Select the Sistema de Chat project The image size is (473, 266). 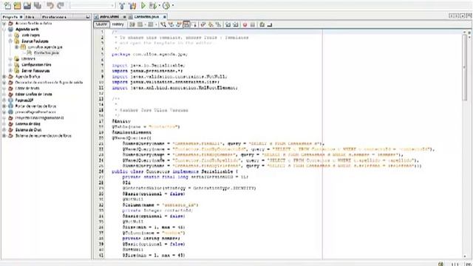pos(28,130)
